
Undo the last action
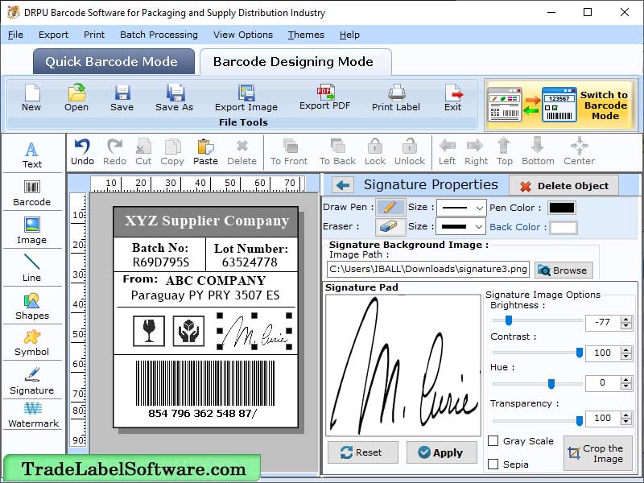83,151
